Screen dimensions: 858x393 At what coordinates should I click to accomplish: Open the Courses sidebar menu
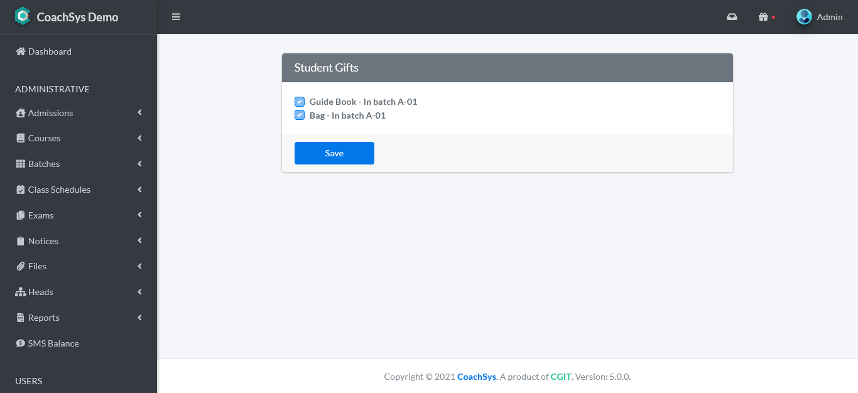79,138
